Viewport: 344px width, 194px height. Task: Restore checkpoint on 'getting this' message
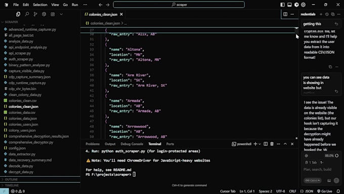click(336, 24)
